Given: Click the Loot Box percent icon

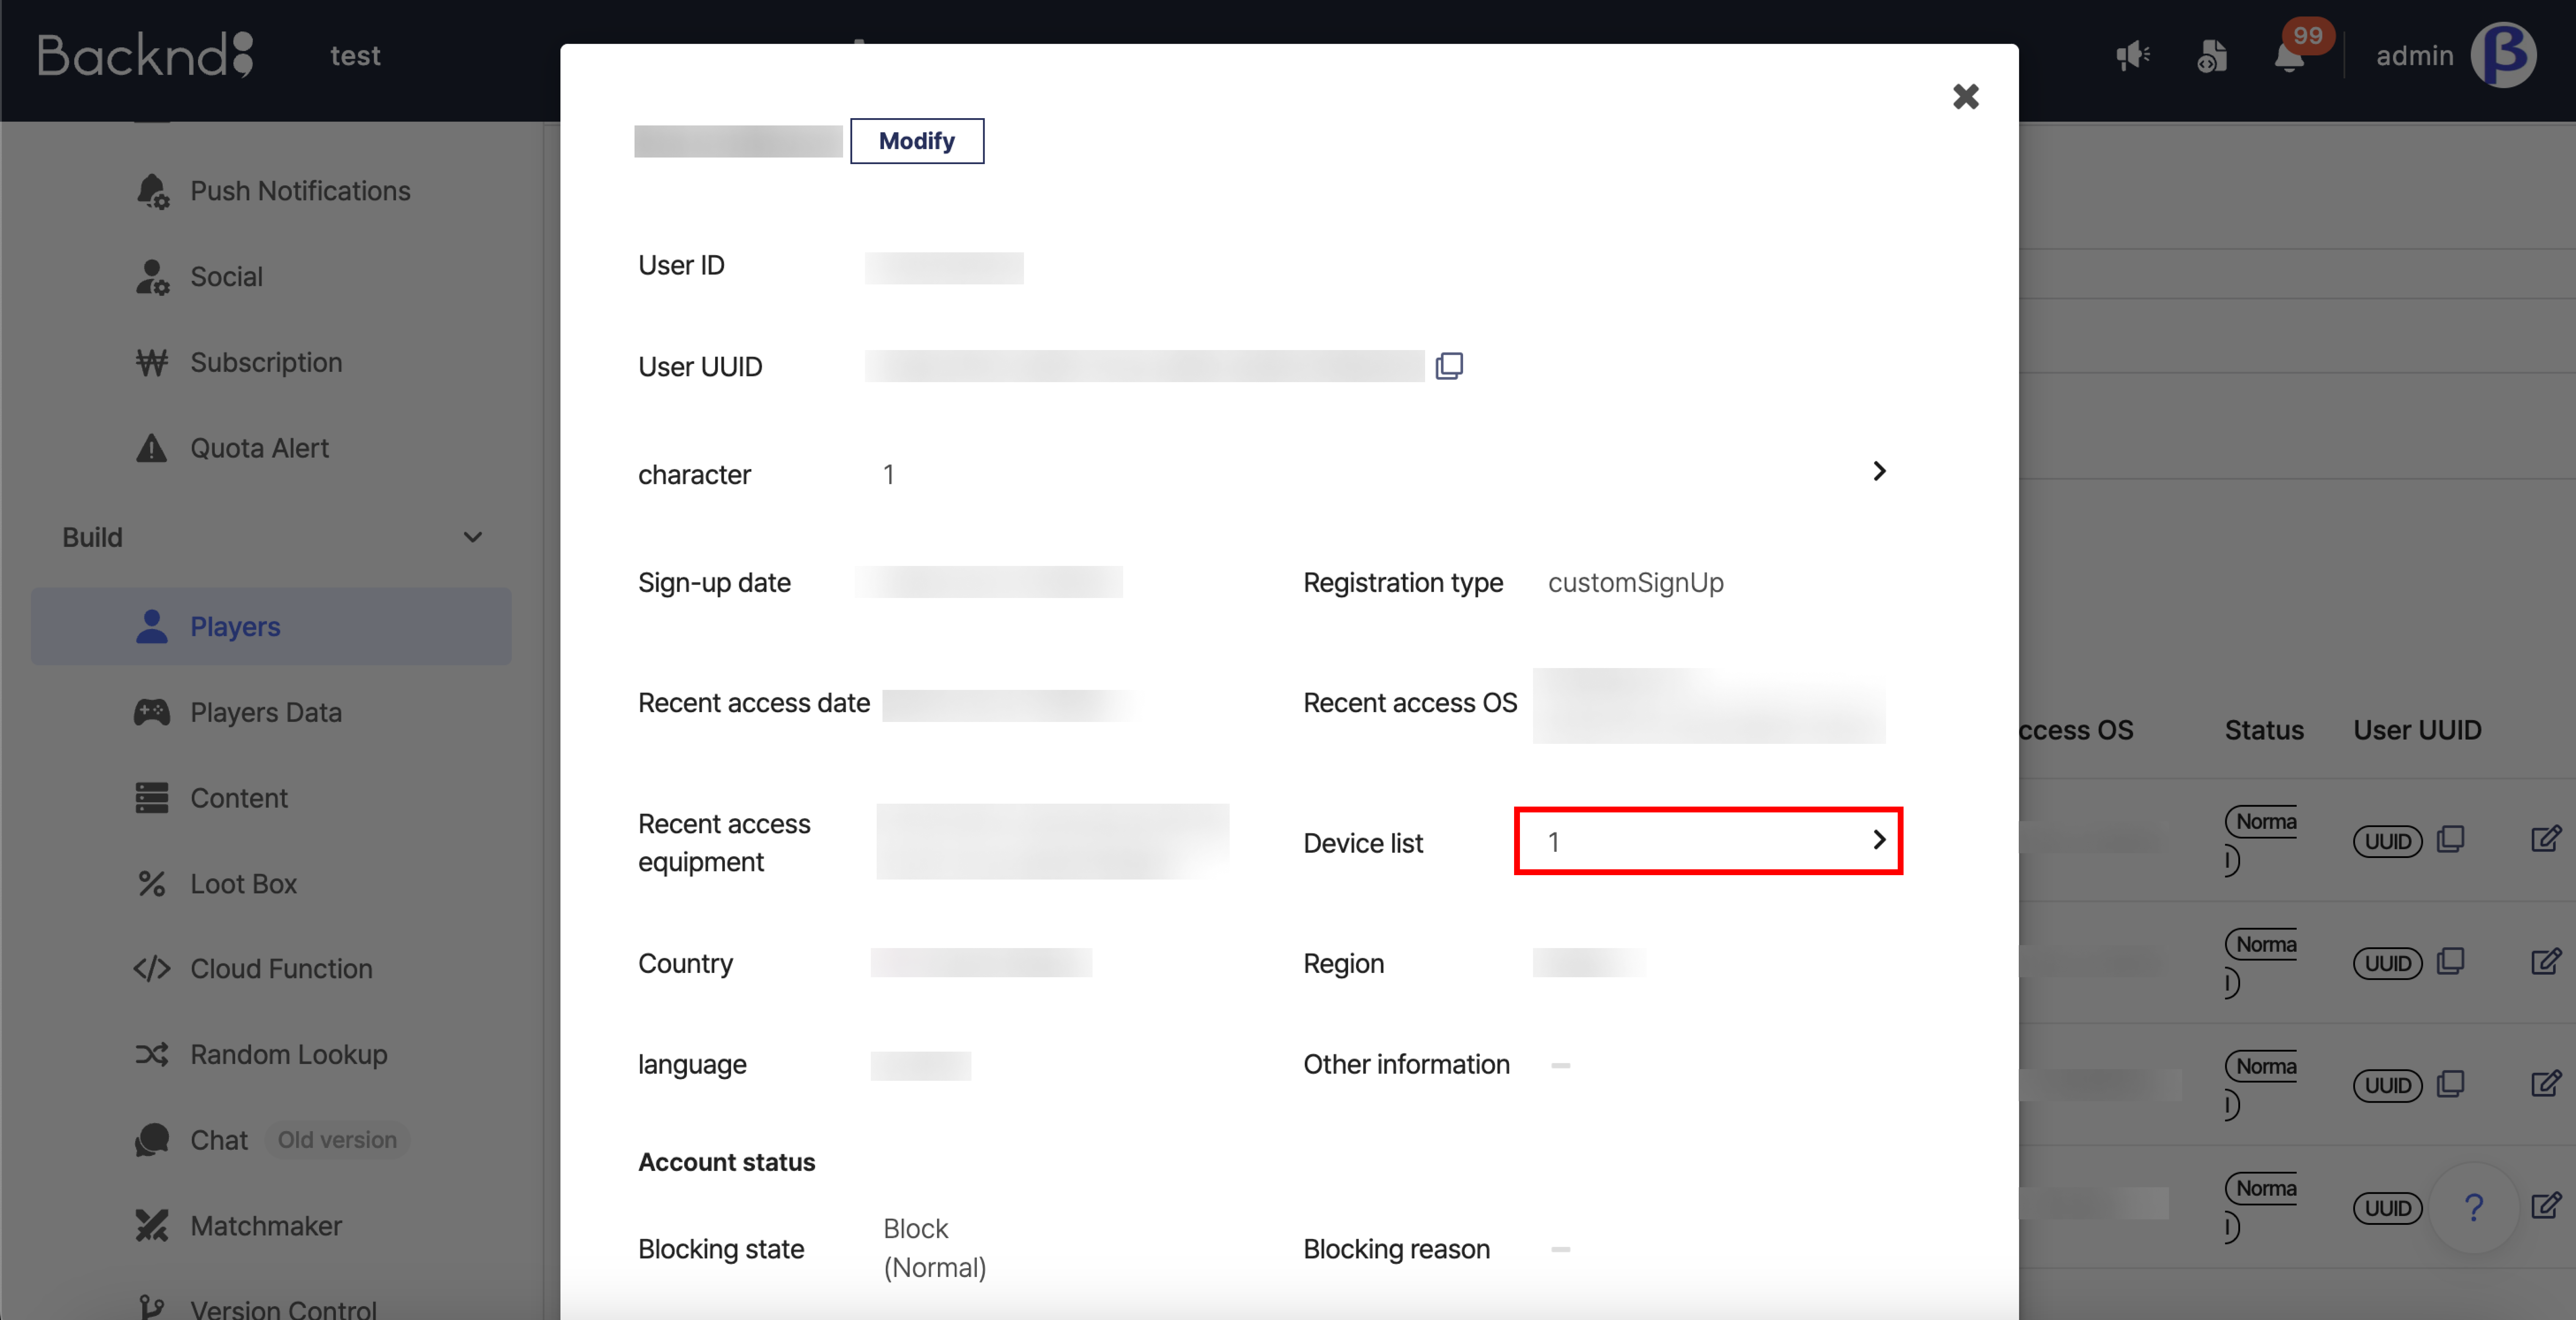Looking at the screenshot, I should (x=152, y=884).
